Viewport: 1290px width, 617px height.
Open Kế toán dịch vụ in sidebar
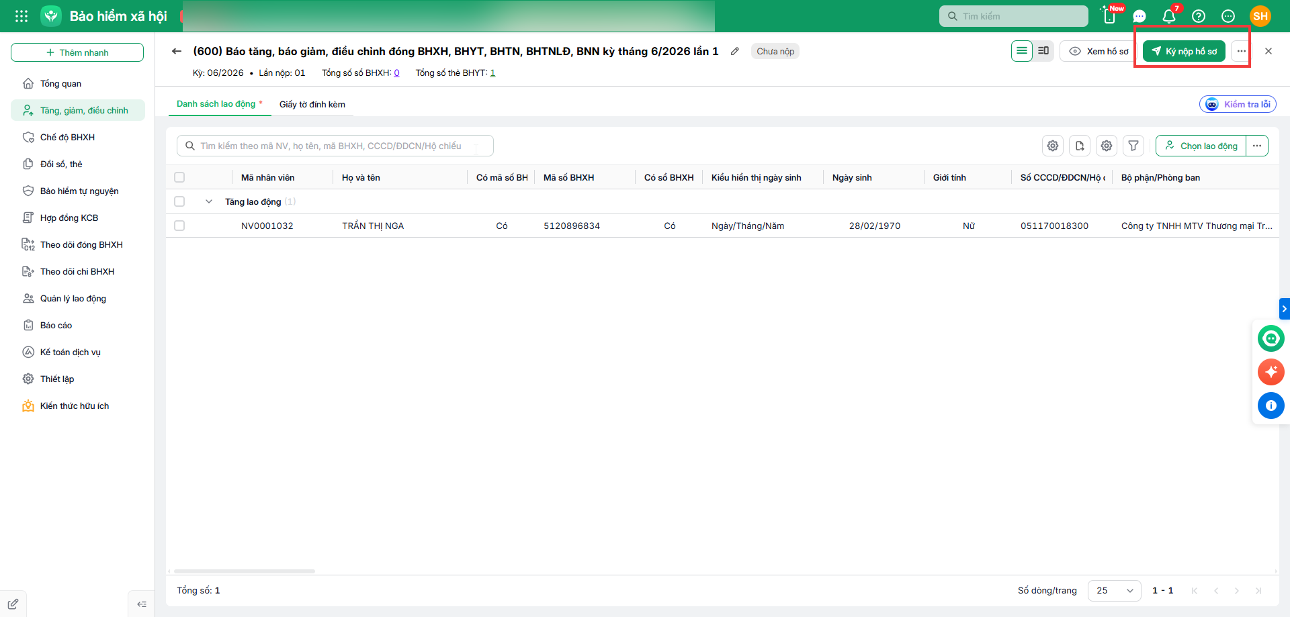[78, 352]
